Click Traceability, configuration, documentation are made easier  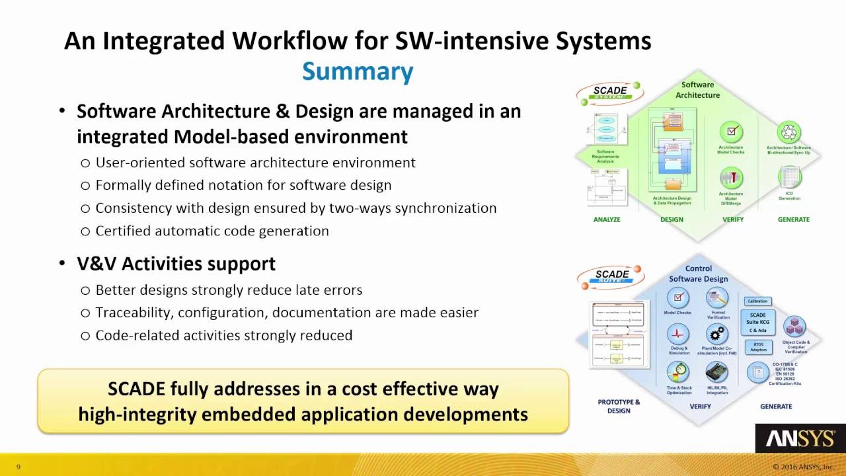pyautogui.click(x=287, y=313)
